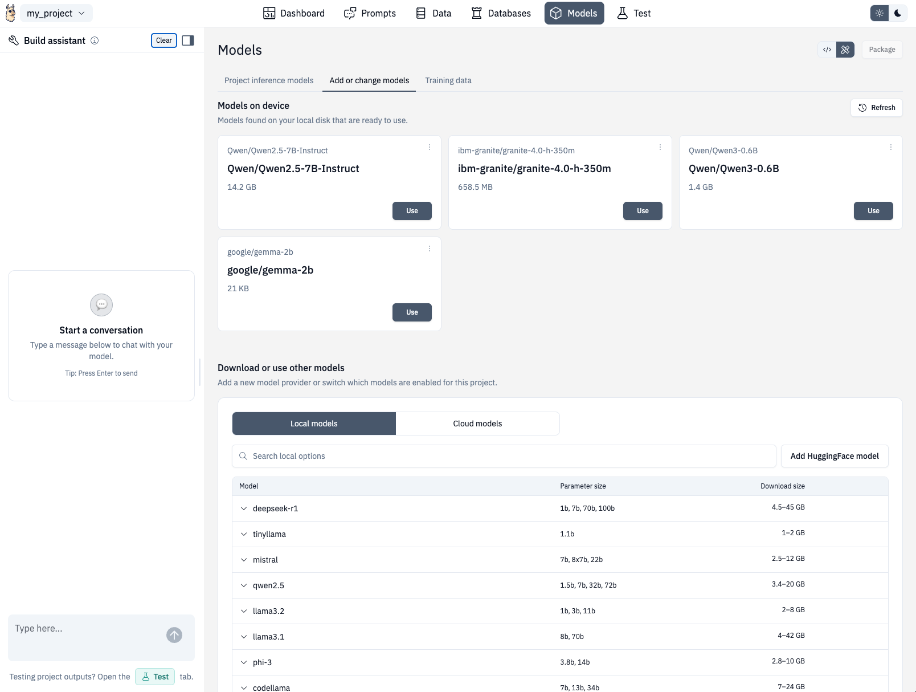
Task: Select the Cloud models option
Action: coord(477,424)
